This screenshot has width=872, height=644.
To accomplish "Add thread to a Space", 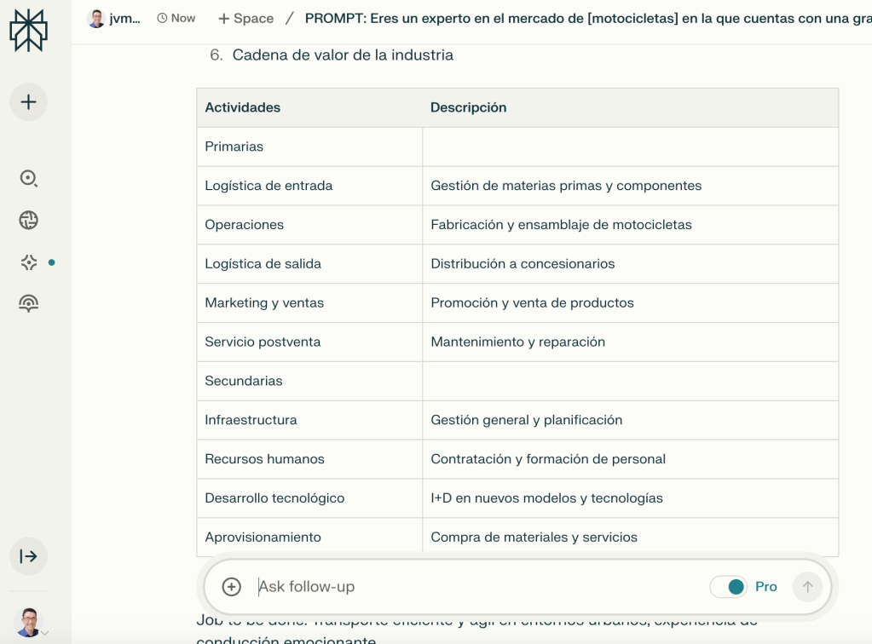I will [245, 18].
